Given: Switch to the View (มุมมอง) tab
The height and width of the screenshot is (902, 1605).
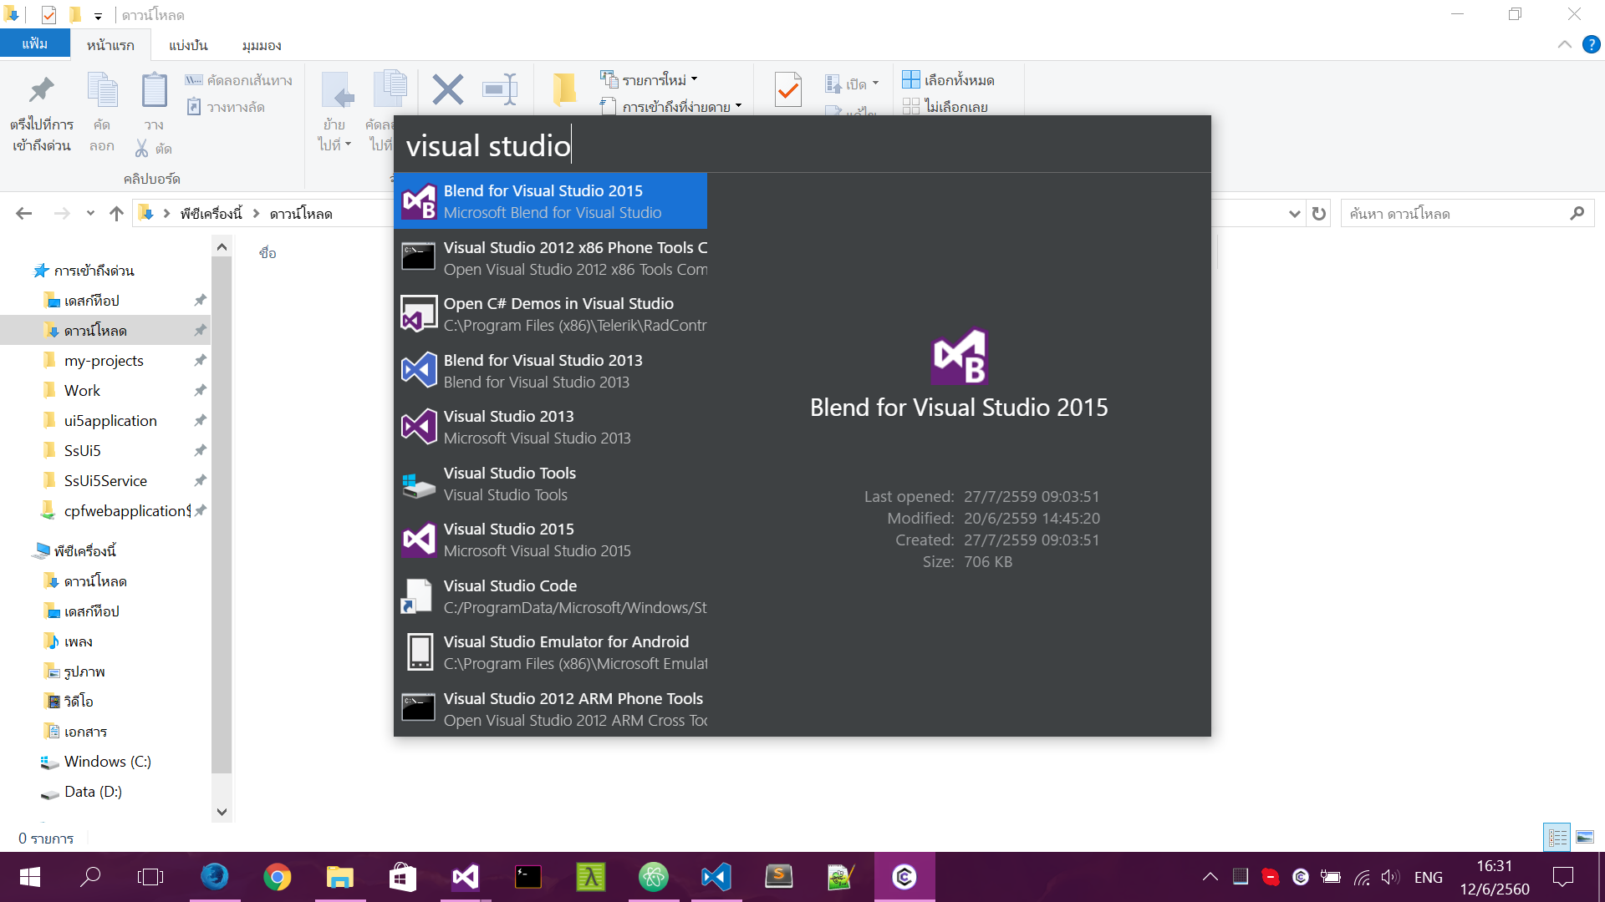Looking at the screenshot, I should point(262,45).
